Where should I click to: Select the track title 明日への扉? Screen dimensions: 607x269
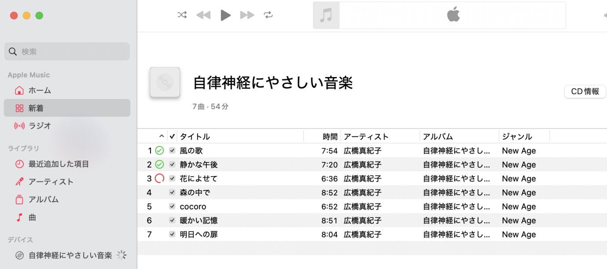pos(199,234)
